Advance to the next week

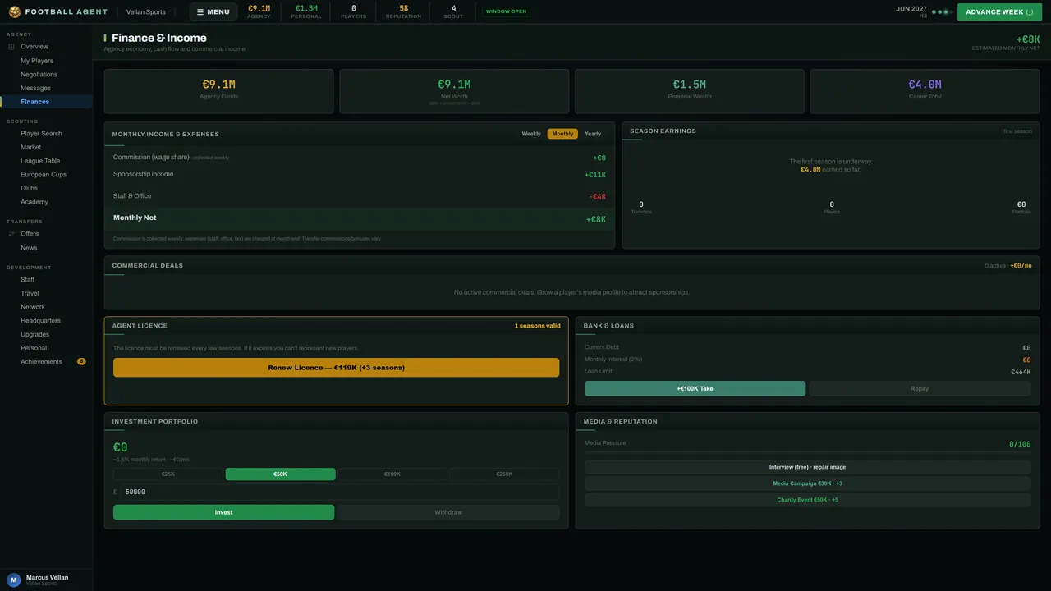999,12
